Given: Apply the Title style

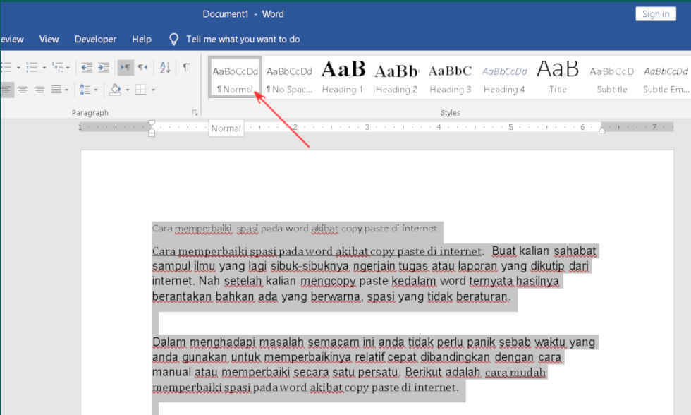Looking at the screenshot, I should 558,78.
